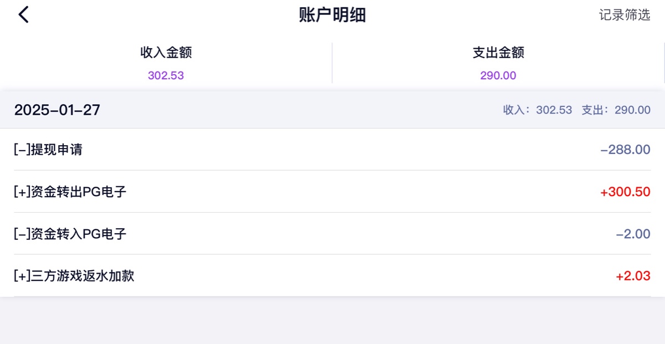665x344 pixels.
Task: Click the -288.00 withdrawal amount
Action: 625,150
